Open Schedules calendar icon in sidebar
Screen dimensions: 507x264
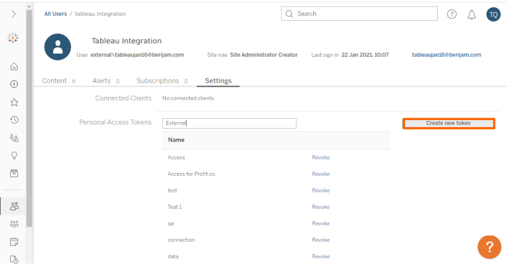point(14,242)
